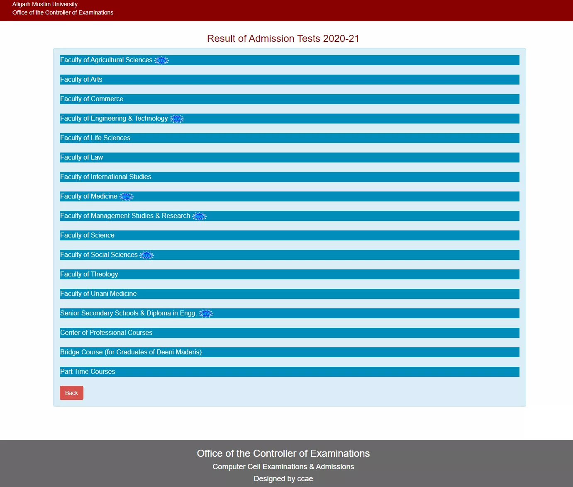Open Faculty of Engineering & Technology results

(114, 119)
